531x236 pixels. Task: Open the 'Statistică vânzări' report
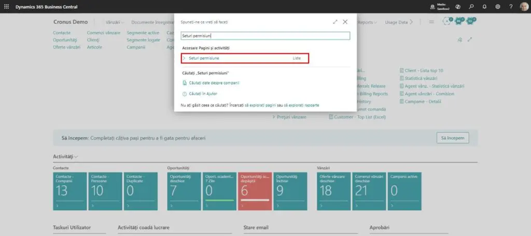421,79
